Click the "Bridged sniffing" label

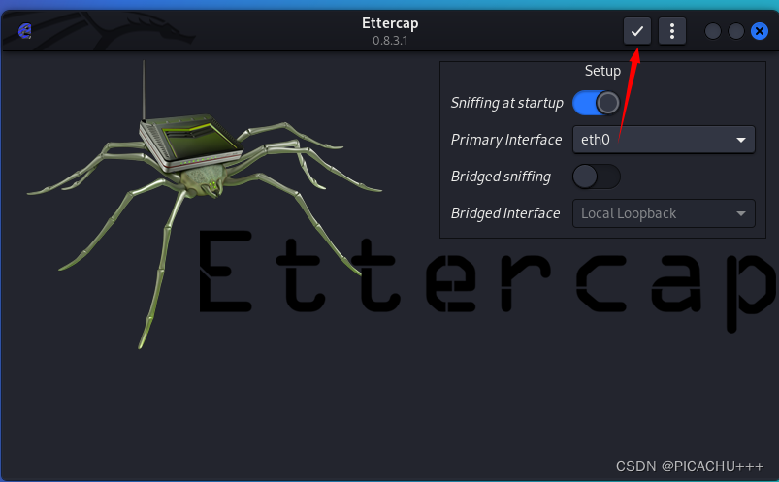[501, 177]
